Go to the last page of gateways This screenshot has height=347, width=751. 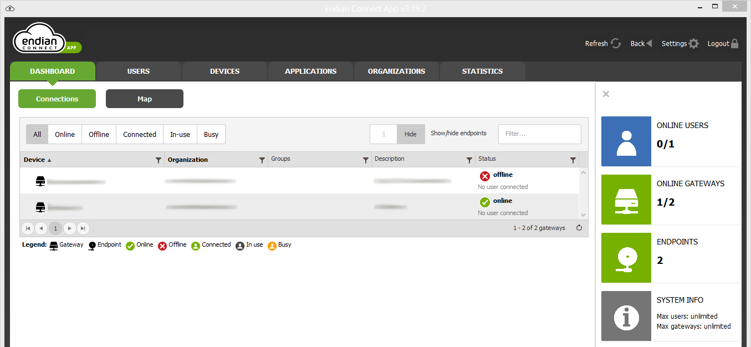[83, 228]
